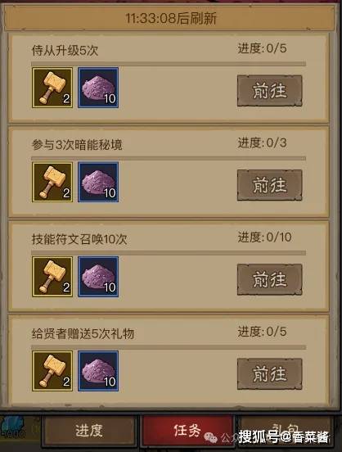Click 前往 for the 侍从升级5次 quest
Screen dimensions: 342x452
270,91
